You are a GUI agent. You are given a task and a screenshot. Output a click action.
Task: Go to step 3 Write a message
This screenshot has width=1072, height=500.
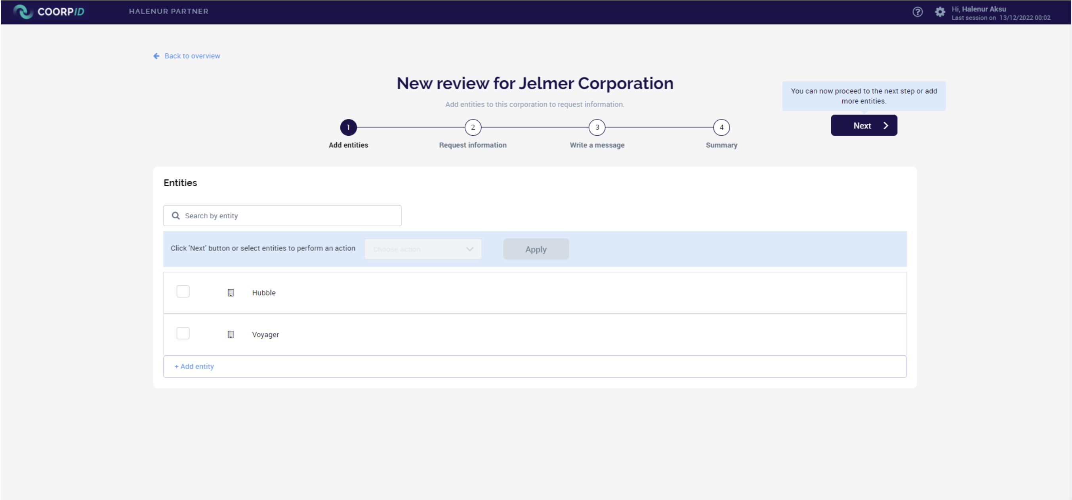[597, 127]
